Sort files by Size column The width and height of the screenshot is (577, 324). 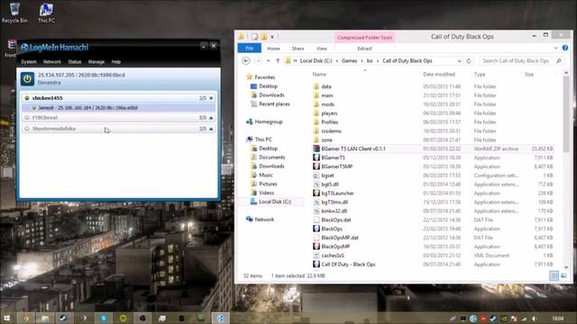click(x=529, y=75)
